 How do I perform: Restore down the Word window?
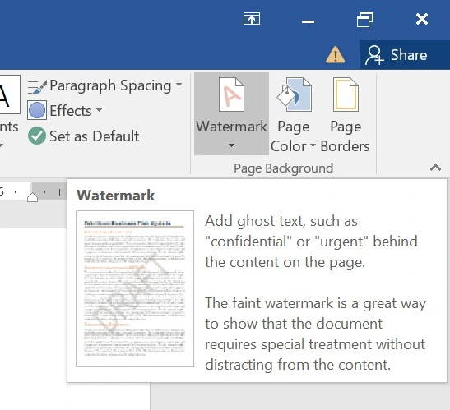(x=364, y=19)
